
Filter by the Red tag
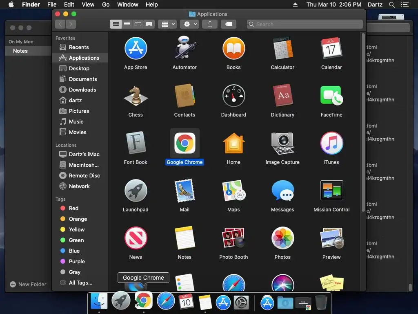click(80, 208)
